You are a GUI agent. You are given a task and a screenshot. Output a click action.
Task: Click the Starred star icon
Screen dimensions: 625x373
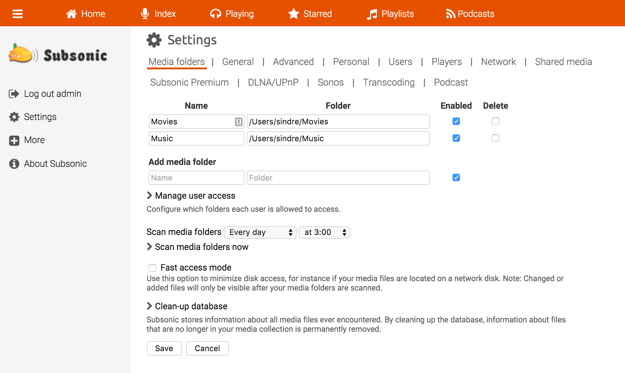293,14
